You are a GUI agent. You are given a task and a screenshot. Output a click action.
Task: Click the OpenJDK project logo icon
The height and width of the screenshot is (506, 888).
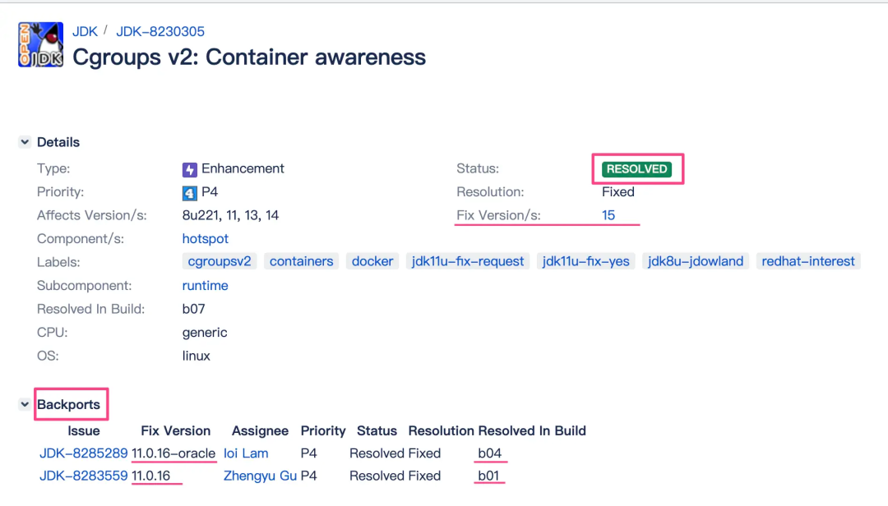pos(40,44)
